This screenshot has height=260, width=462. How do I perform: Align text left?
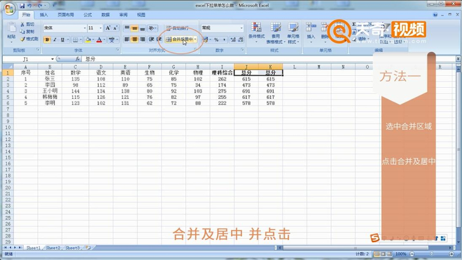click(x=126, y=39)
